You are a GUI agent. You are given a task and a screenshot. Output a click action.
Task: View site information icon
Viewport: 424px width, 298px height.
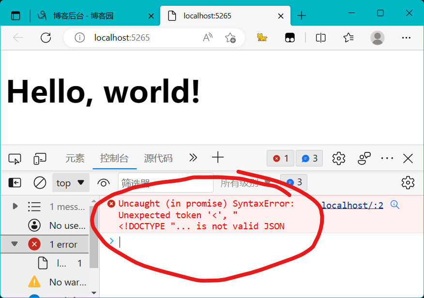pos(79,38)
